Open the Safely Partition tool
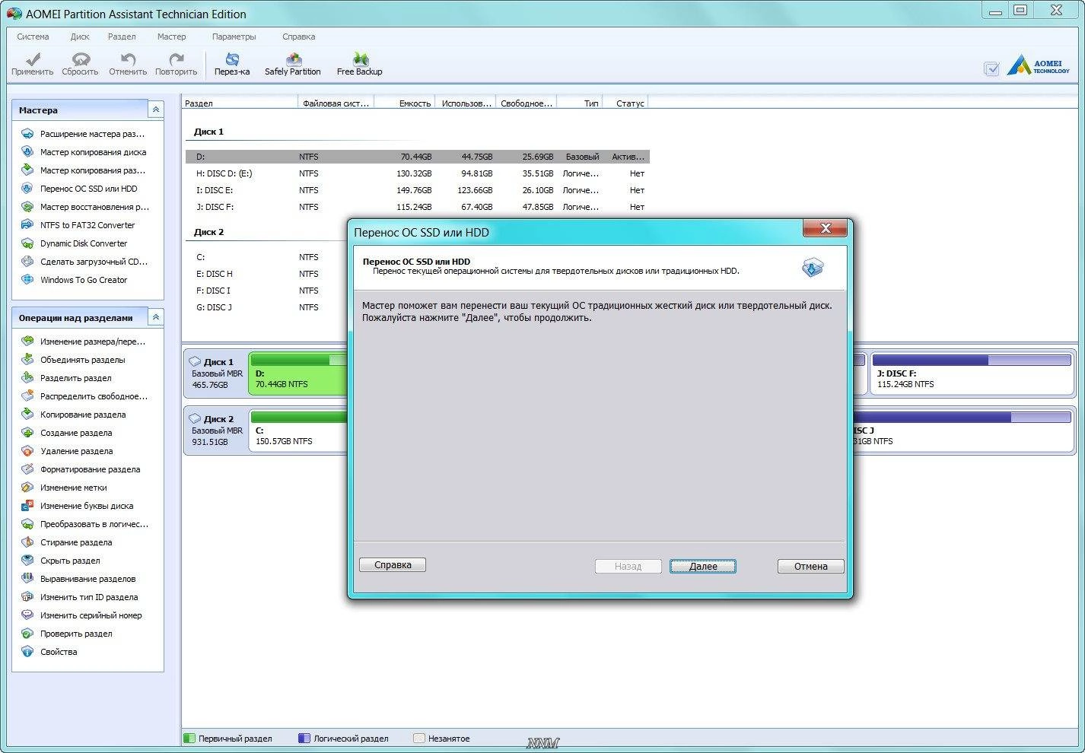Viewport: 1085px width, 753px height. pyautogui.click(x=293, y=64)
